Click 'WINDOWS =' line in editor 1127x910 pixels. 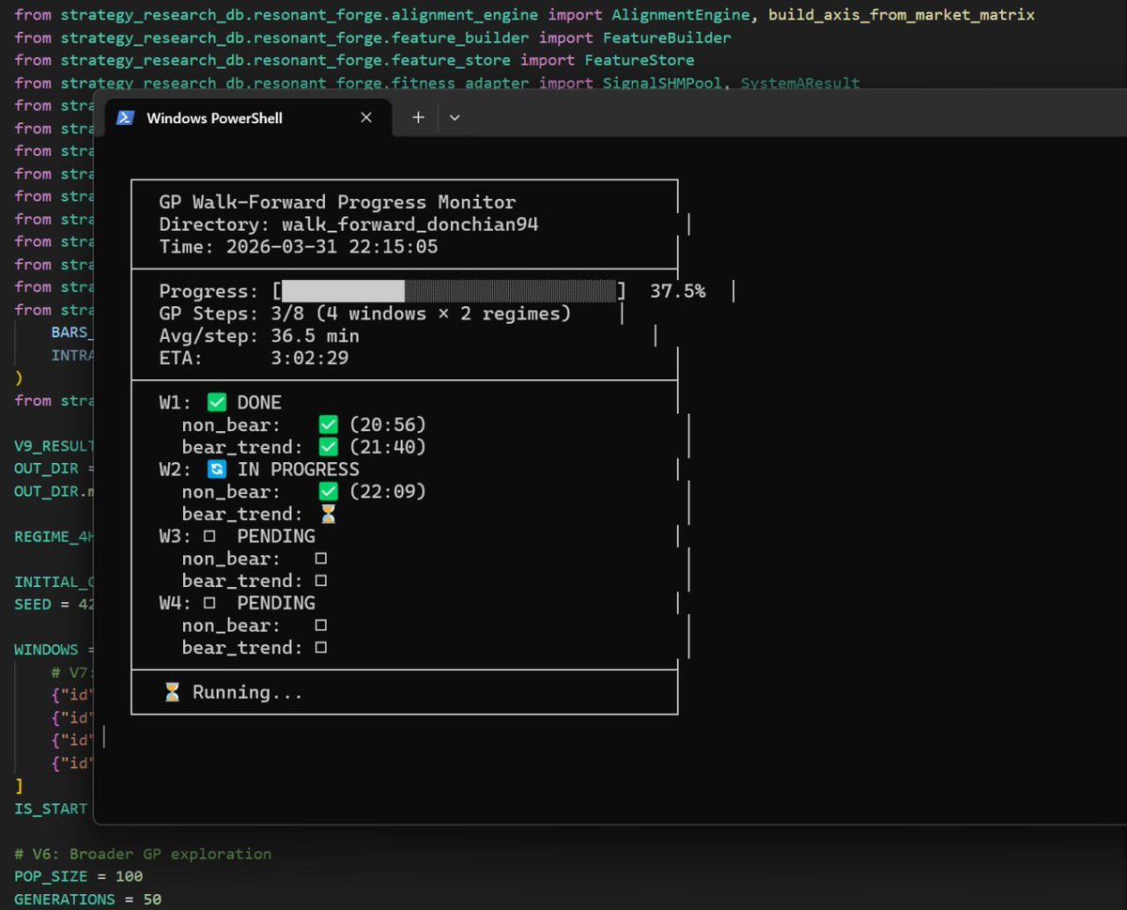[54, 649]
